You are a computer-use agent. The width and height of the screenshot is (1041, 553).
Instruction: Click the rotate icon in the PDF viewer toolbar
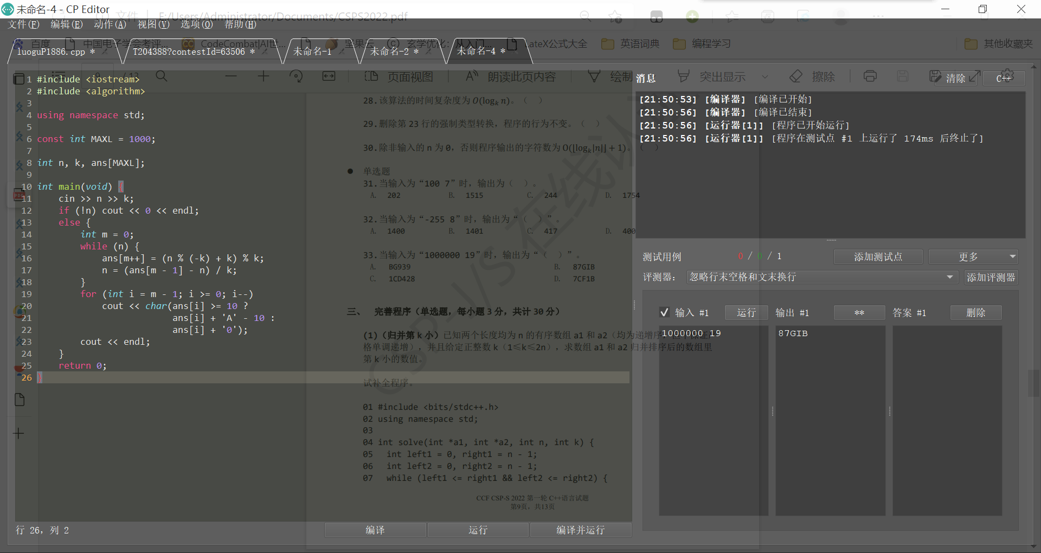click(296, 76)
